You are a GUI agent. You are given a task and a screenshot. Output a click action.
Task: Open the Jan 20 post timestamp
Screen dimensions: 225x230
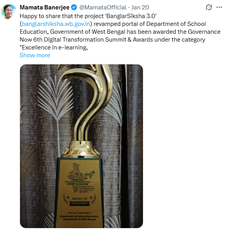(140, 7)
